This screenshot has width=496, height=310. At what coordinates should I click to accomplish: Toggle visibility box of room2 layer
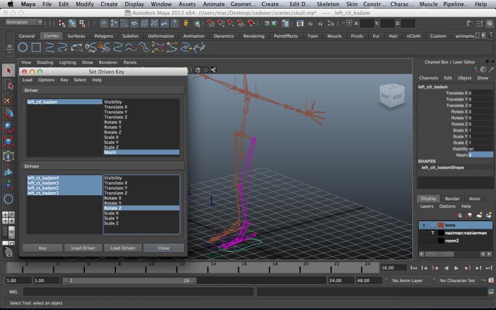[x=423, y=241]
